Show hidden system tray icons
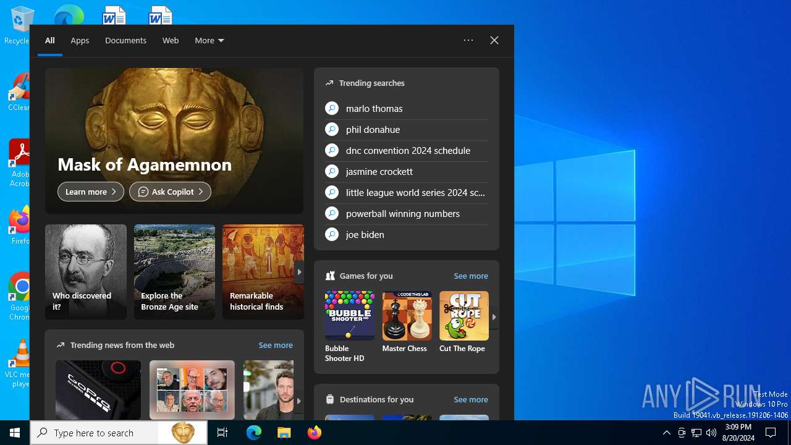The width and height of the screenshot is (791, 445). pos(666,433)
